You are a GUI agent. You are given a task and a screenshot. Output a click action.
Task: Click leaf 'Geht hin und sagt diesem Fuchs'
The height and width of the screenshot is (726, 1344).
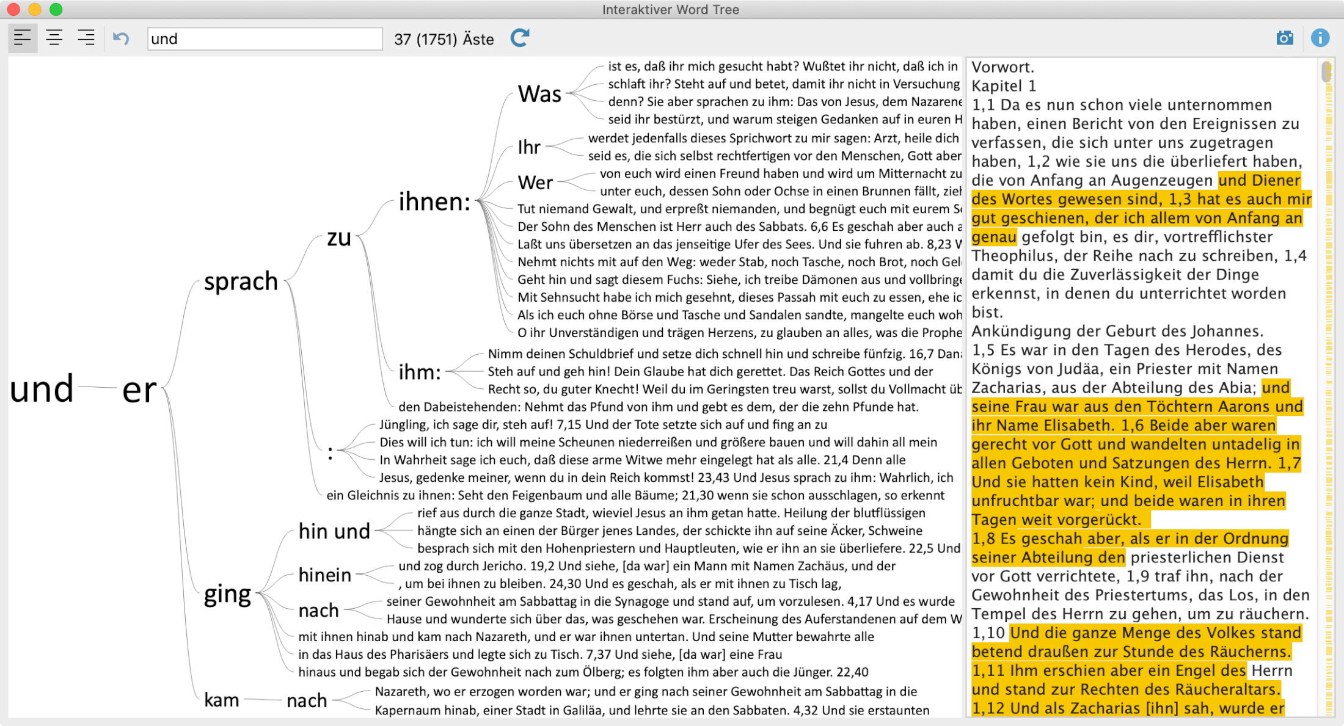pyautogui.click(x=739, y=280)
